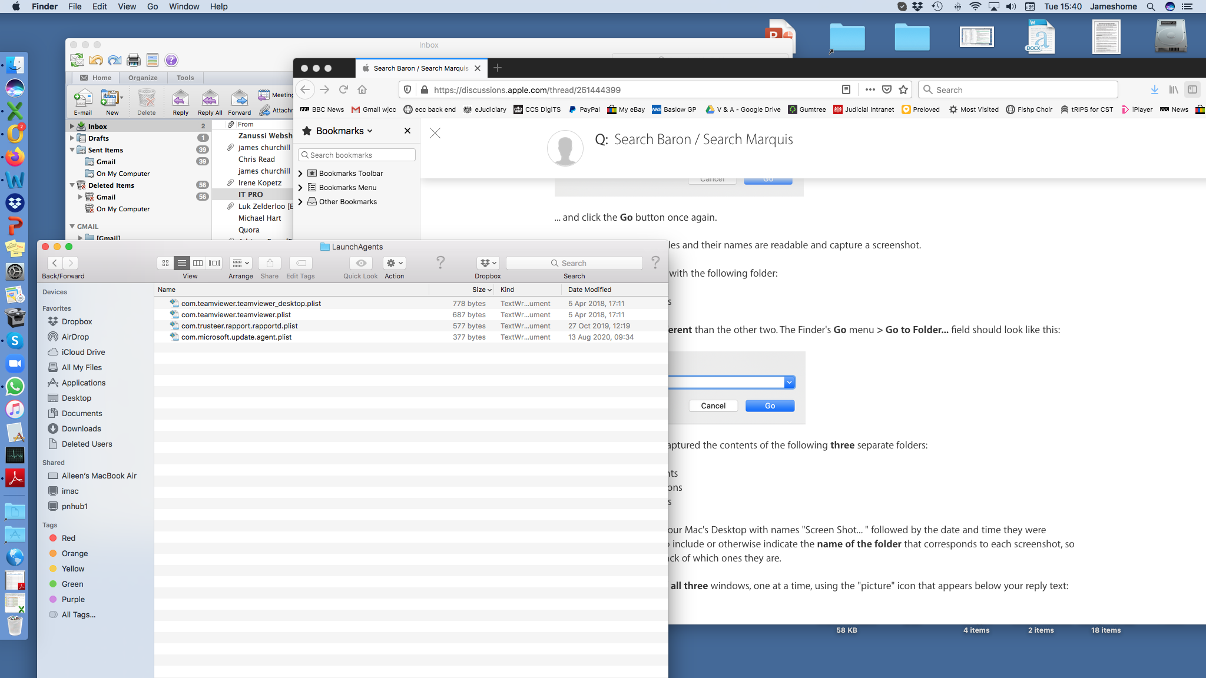Open Firefox downloads arrow icon
Image resolution: width=1206 pixels, height=678 pixels.
coord(1154,89)
